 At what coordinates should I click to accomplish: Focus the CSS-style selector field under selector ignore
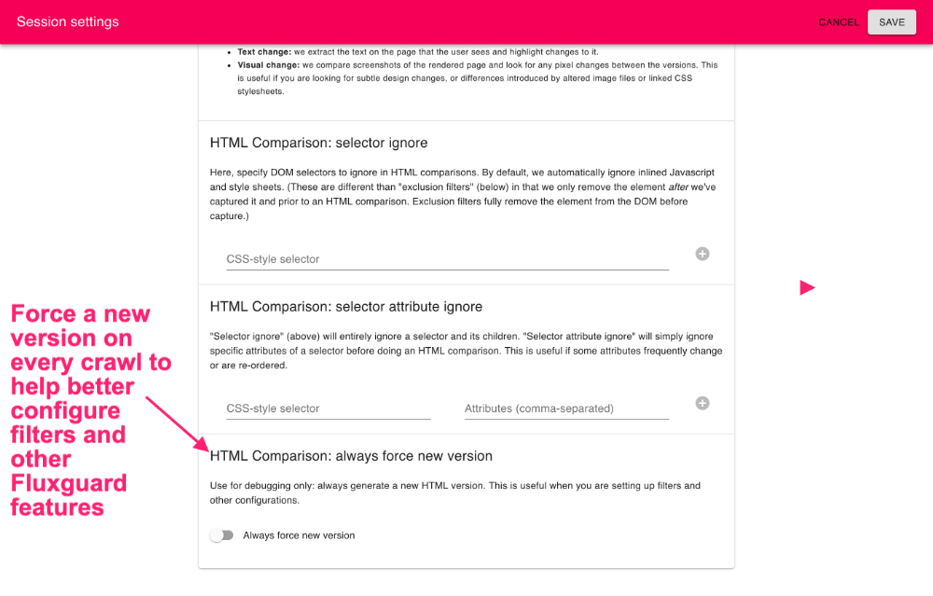[x=448, y=259]
